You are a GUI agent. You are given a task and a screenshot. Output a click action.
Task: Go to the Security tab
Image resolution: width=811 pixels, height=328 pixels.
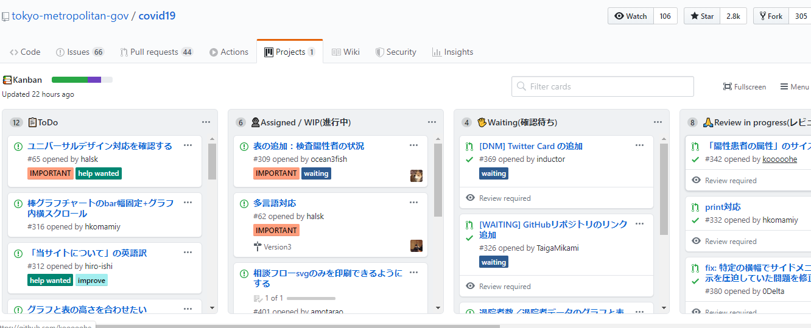pyautogui.click(x=396, y=52)
